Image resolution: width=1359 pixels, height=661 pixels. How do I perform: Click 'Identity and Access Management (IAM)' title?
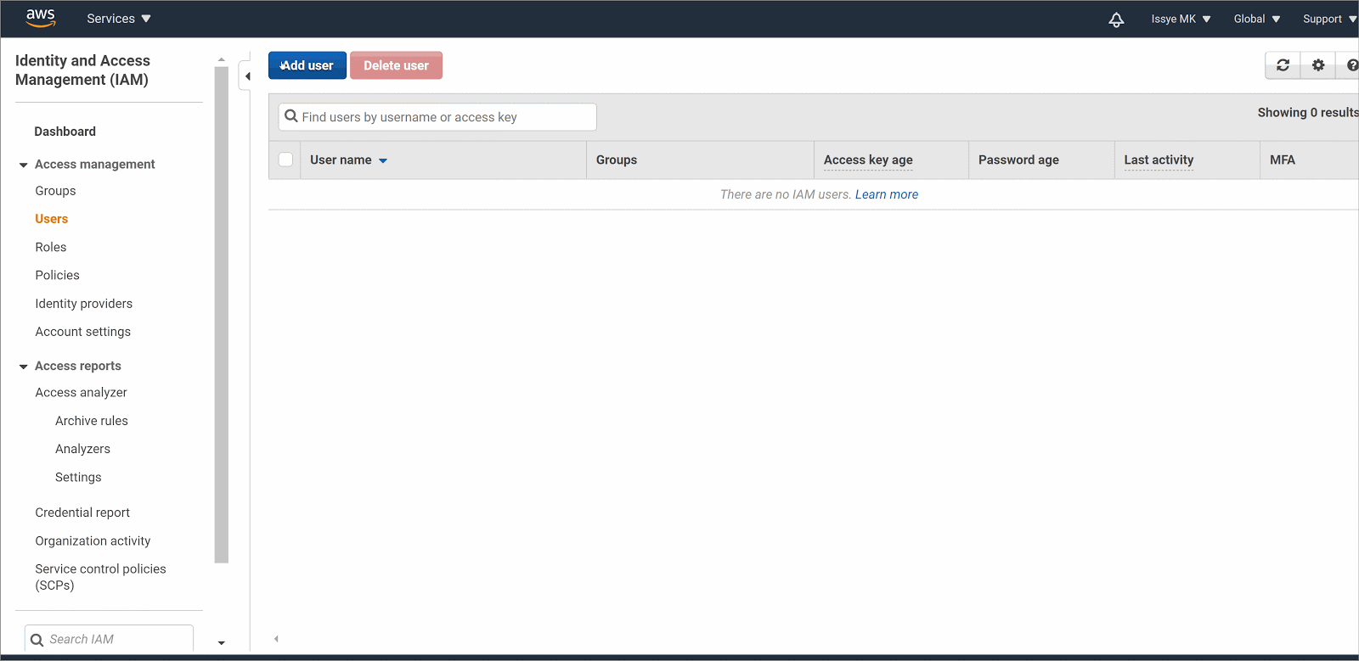82,70
